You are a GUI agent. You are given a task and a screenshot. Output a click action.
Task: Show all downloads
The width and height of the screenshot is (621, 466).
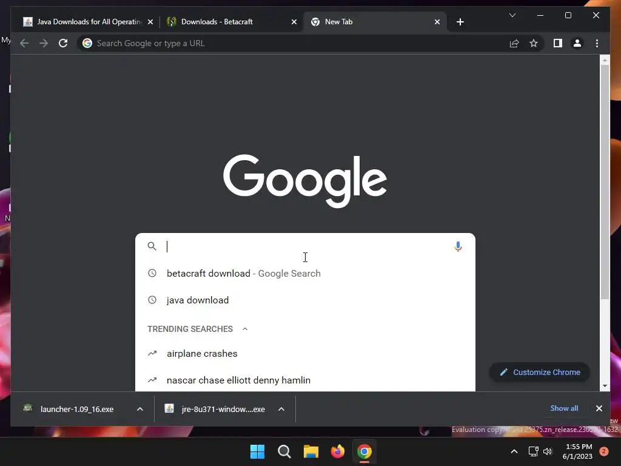tap(564, 408)
